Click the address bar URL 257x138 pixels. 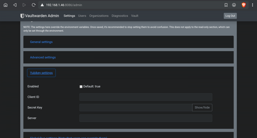pyautogui.click(x=64, y=5)
